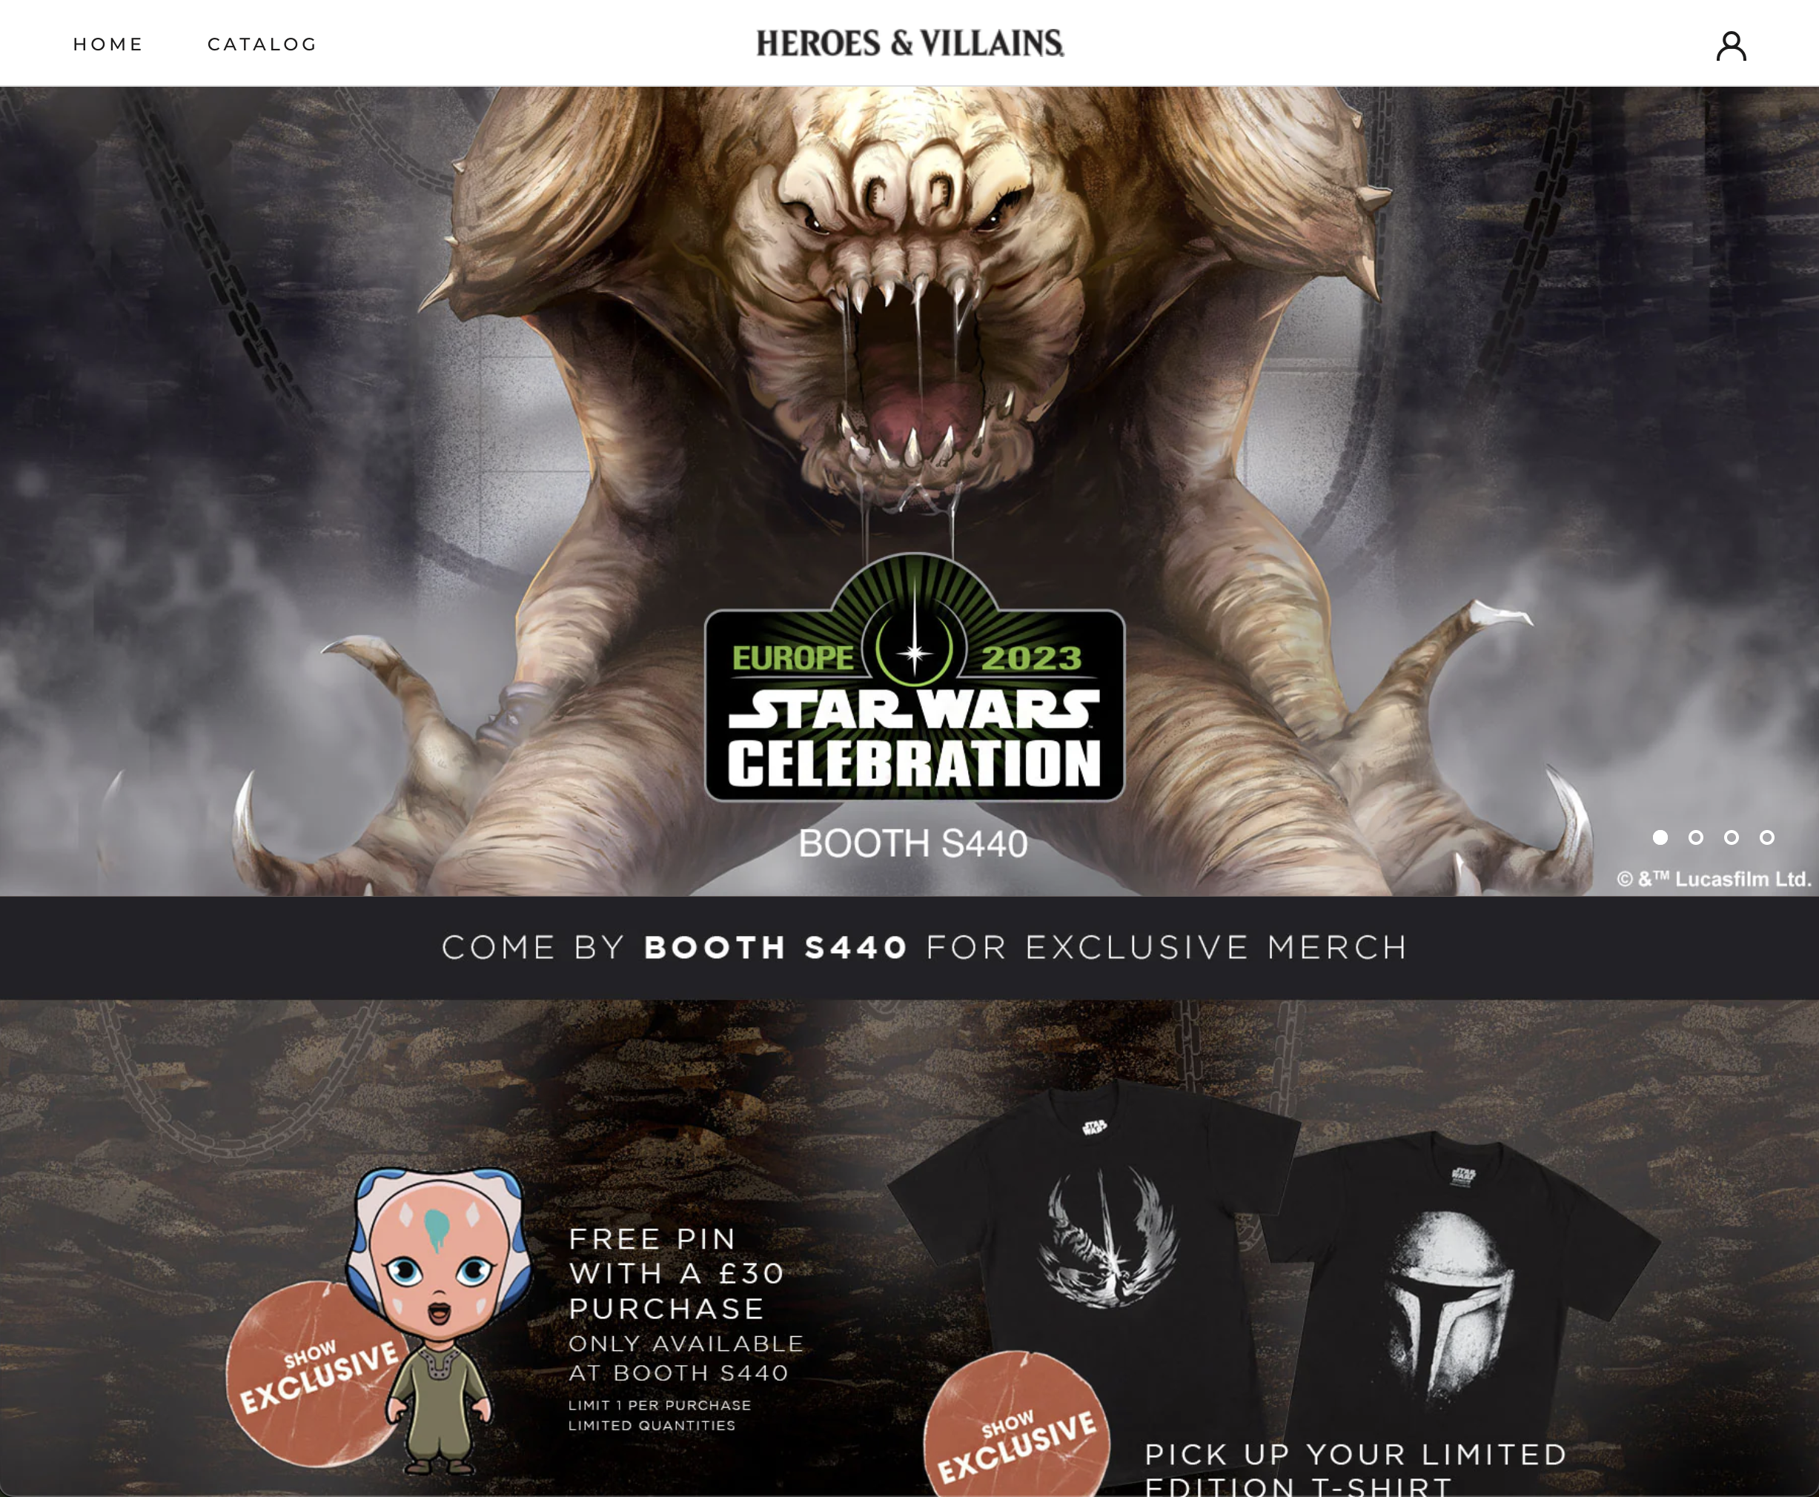The width and height of the screenshot is (1819, 1497).
Task: Click the Show Exclusive badge near the t-shirts
Action: click(1016, 1424)
